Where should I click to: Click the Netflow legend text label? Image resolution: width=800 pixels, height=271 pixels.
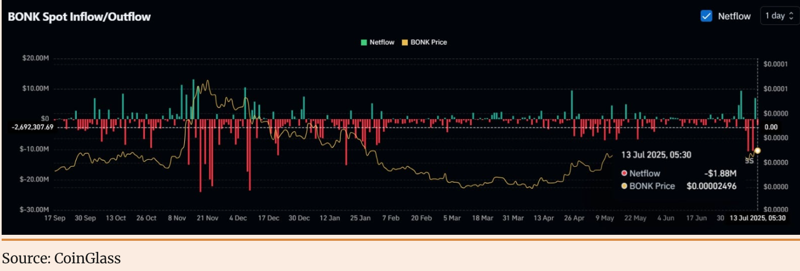click(382, 42)
